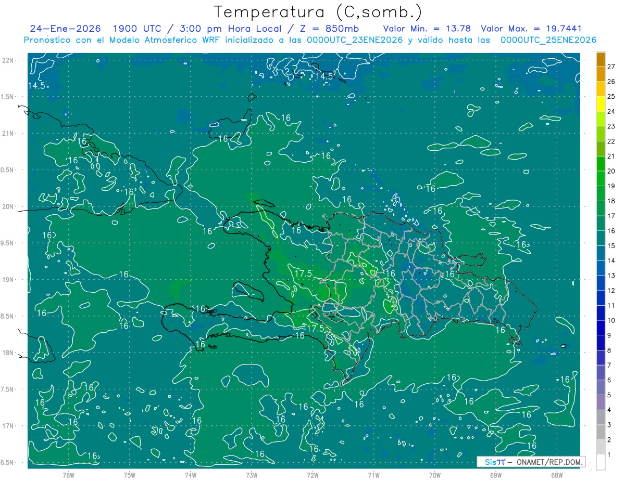Click the 14.5 contour label near 72W

click(x=324, y=76)
